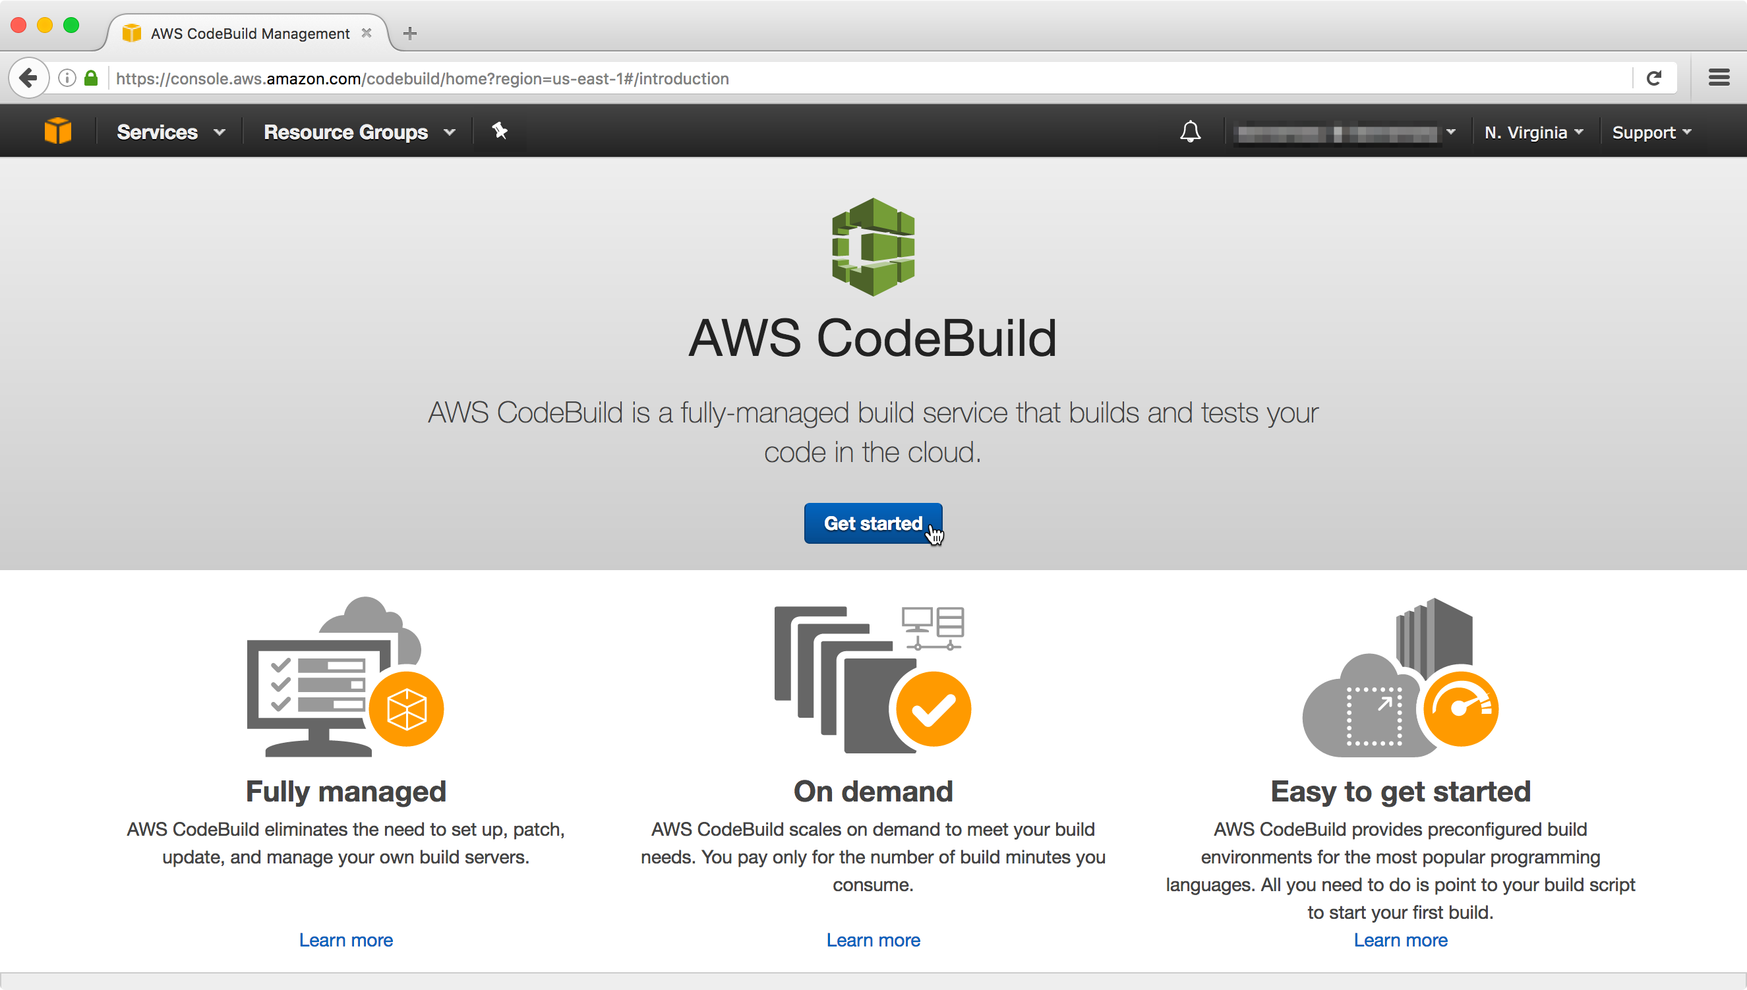
Task: Expand the Services dropdown menu
Action: [171, 132]
